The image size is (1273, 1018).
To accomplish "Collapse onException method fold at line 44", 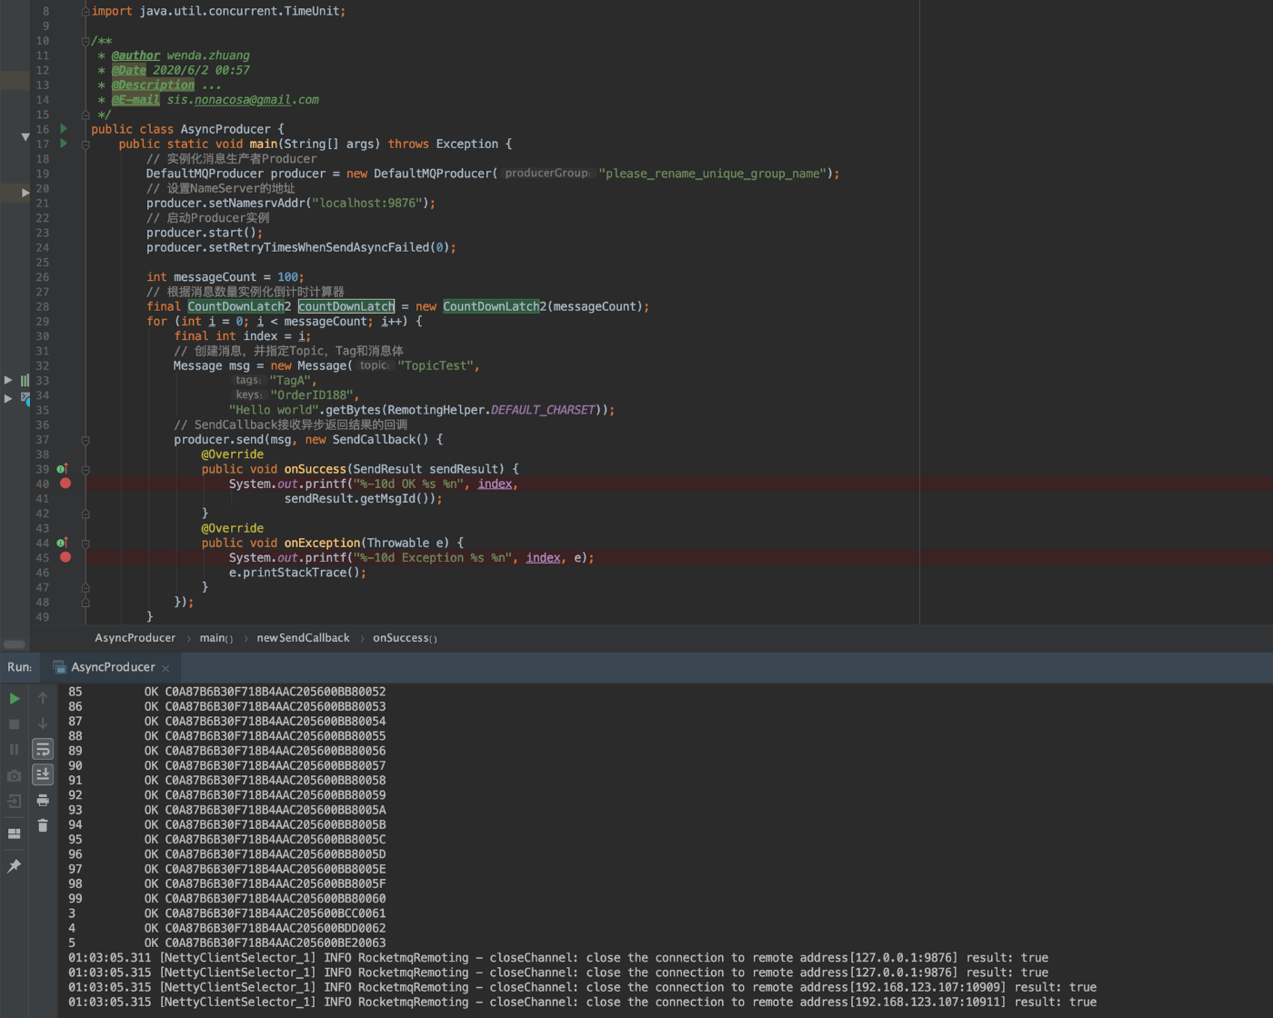I will [85, 544].
